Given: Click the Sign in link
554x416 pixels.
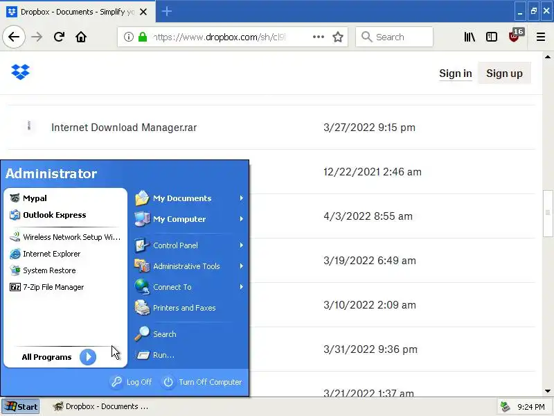Looking at the screenshot, I should pyautogui.click(x=456, y=73).
